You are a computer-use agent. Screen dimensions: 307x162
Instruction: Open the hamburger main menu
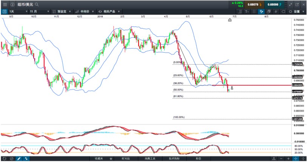click(x=5, y=4)
